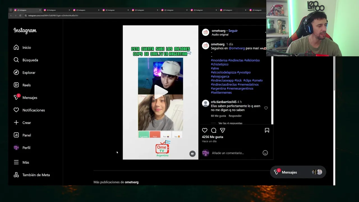
Task: Open the #indirectaswapp hashtag
Action: (x=222, y=81)
